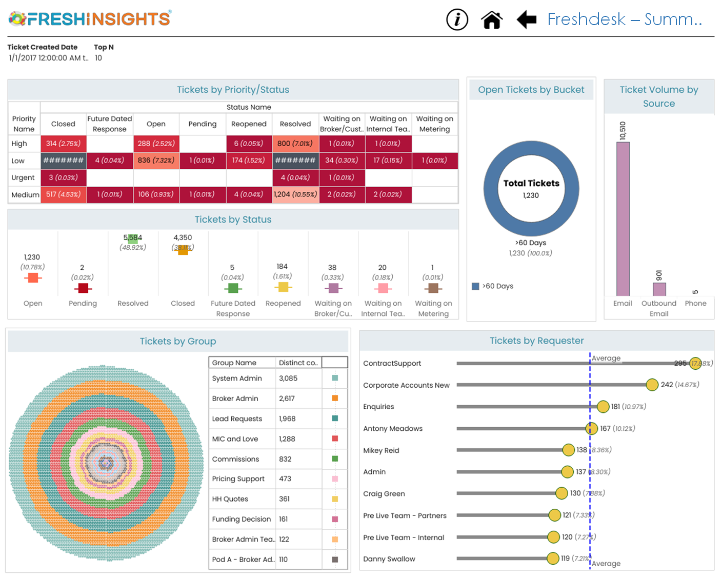The height and width of the screenshot is (578, 722).
Task: Go to the home page icon
Action: [491, 20]
